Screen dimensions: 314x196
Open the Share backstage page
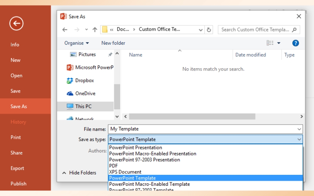(x=16, y=153)
